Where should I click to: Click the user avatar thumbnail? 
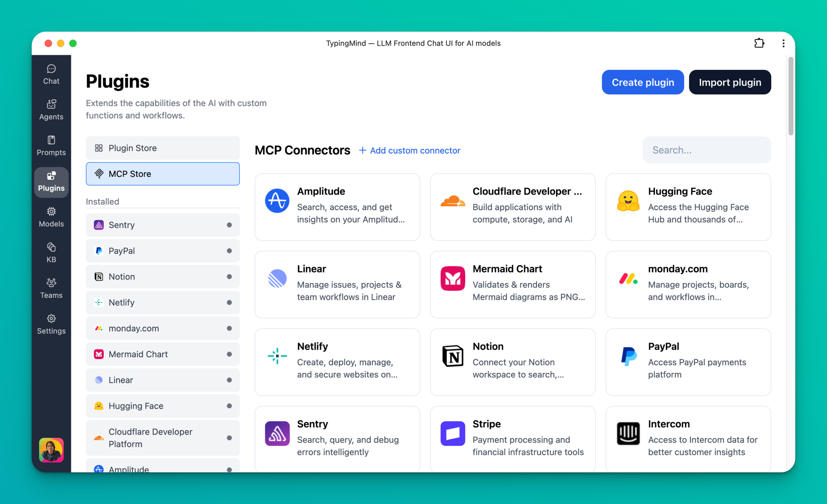click(x=51, y=450)
